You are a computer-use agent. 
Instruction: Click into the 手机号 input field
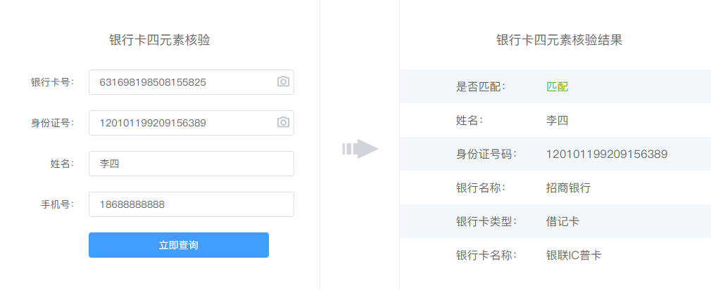(x=191, y=204)
